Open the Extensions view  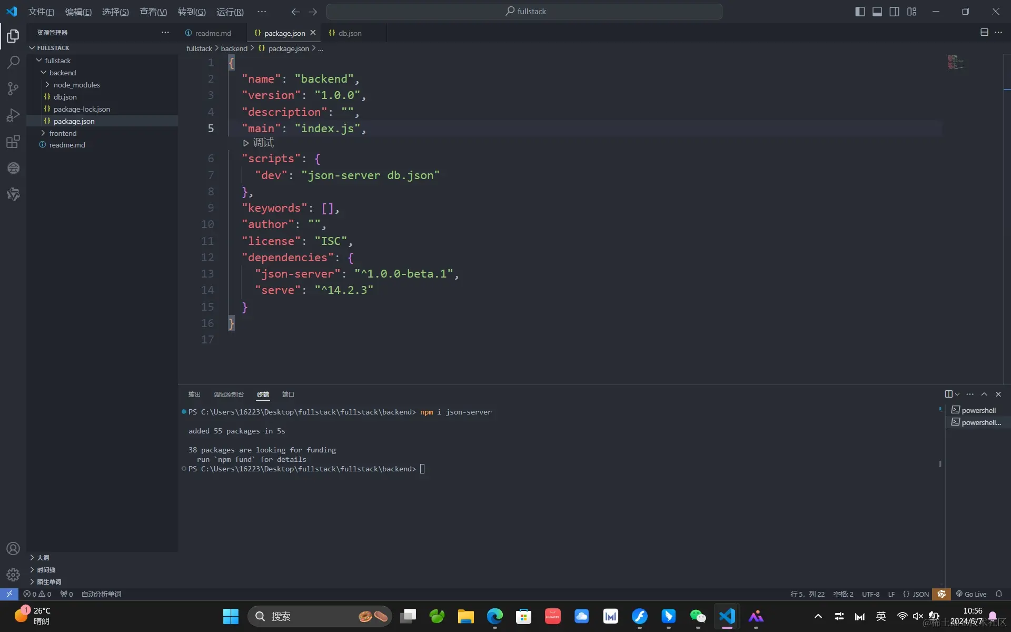point(13,141)
